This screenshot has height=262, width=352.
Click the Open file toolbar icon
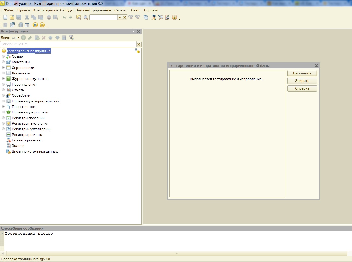(x=12, y=17)
